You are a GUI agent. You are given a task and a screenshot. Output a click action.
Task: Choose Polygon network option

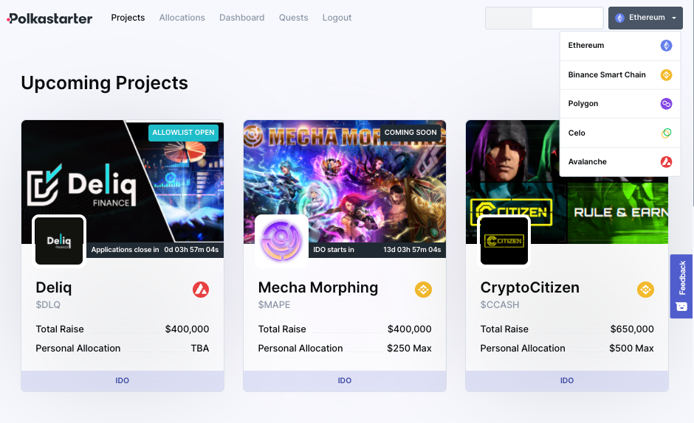[x=620, y=103]
